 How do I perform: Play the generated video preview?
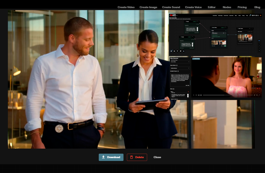(194, 95)
